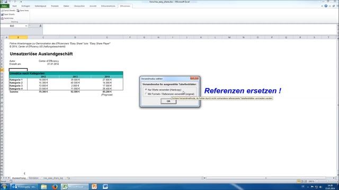Click the Save Area ribbon icon

pyautogui.click(x=18, y=11)
